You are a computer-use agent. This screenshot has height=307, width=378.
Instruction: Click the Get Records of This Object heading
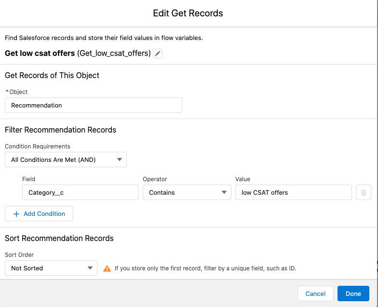tap(52, 75)
